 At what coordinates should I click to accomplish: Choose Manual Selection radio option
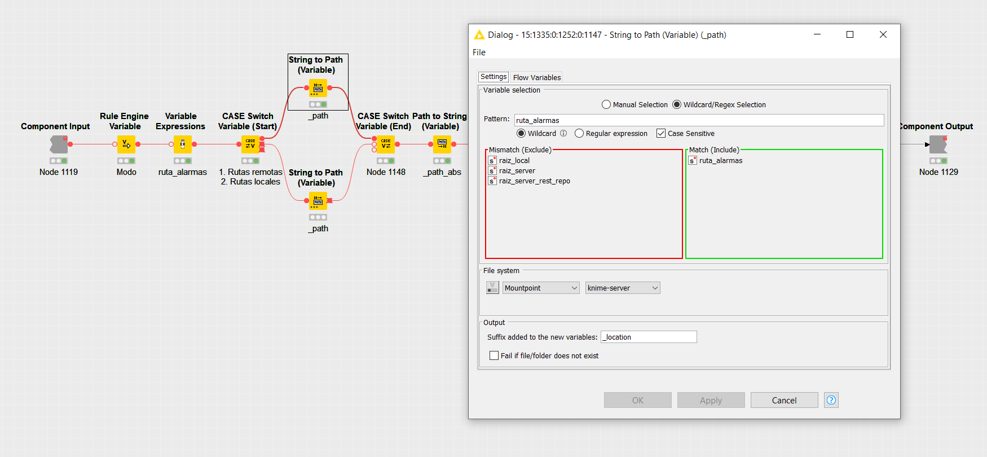coord(606,105)
